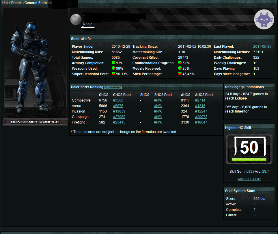Open the Skill Sum 583 link
Screen dimensions: 278x234
pos(249,171)
